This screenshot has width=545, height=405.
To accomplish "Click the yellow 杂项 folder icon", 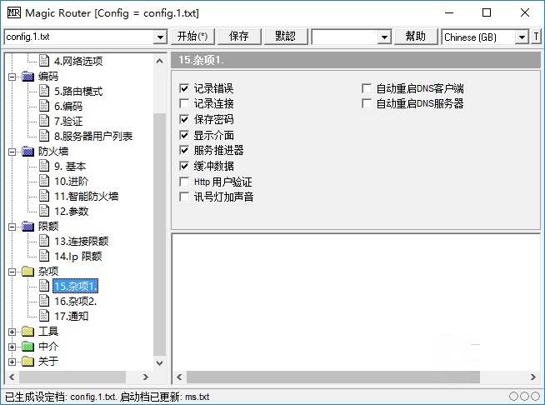I will click(x=27, y=271).
